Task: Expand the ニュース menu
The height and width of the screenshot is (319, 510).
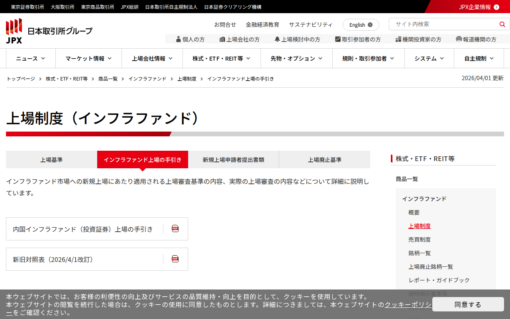Action: click(x=31, y=58)
